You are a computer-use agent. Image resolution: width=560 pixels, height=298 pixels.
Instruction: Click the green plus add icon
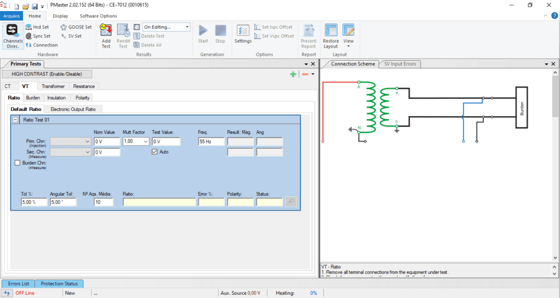293,74
